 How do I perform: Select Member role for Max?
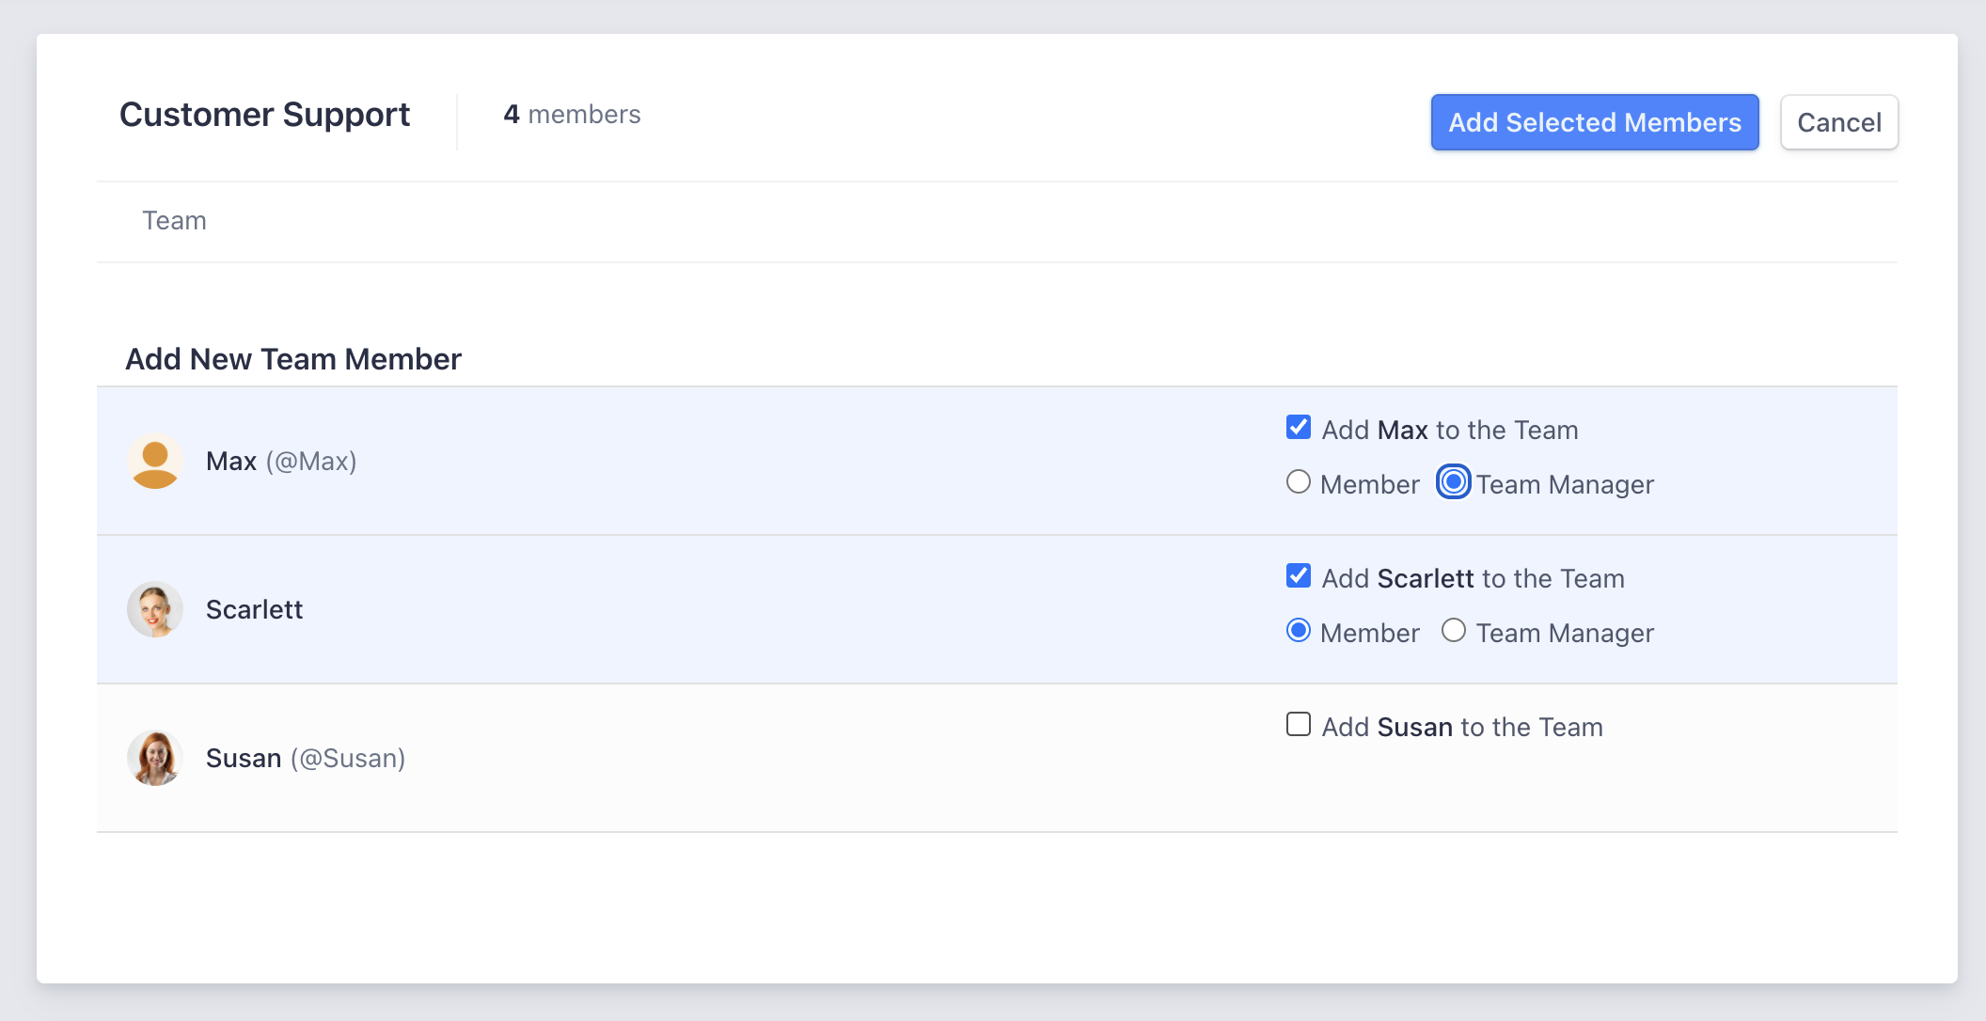[1299, 482]
